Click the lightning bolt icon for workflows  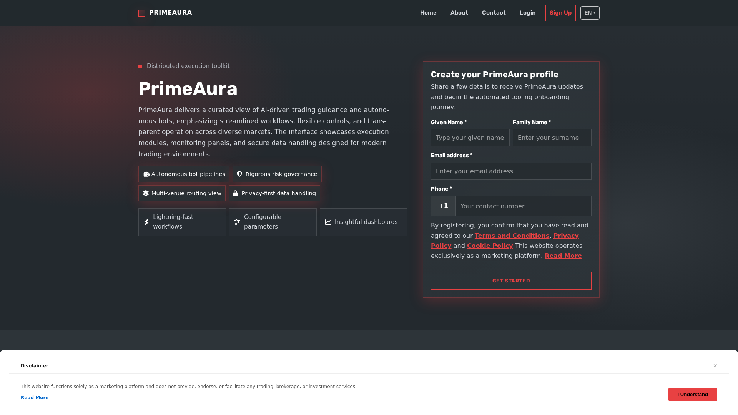coord(146,222)
